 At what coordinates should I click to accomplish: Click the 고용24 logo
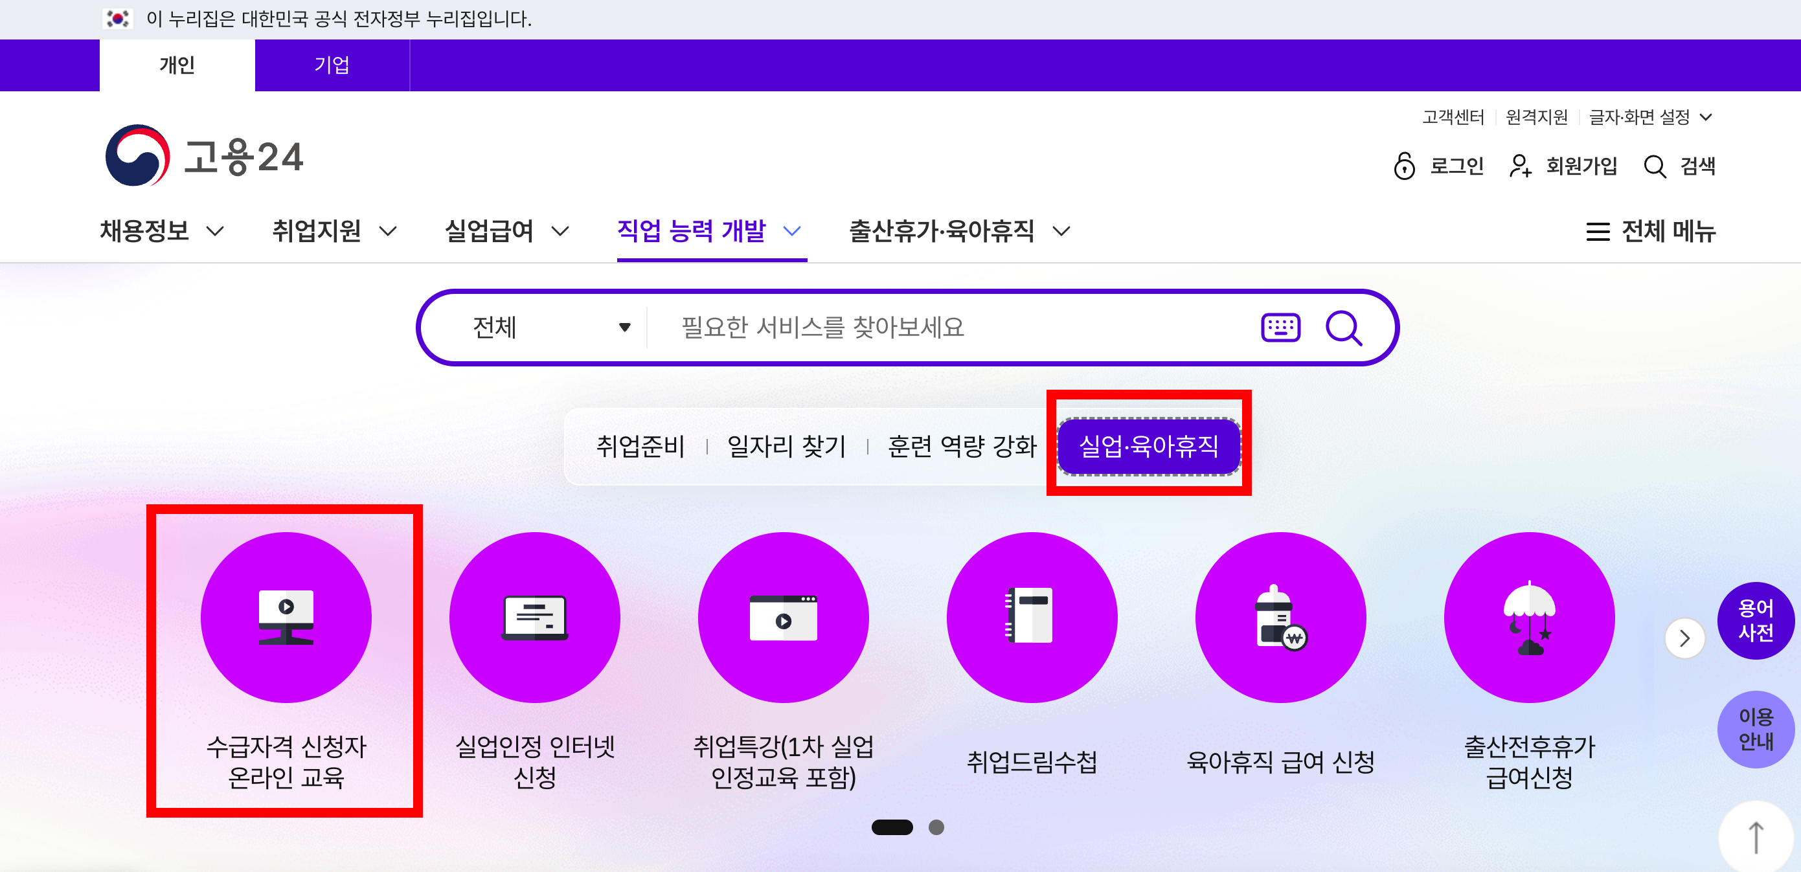[204, 155]
